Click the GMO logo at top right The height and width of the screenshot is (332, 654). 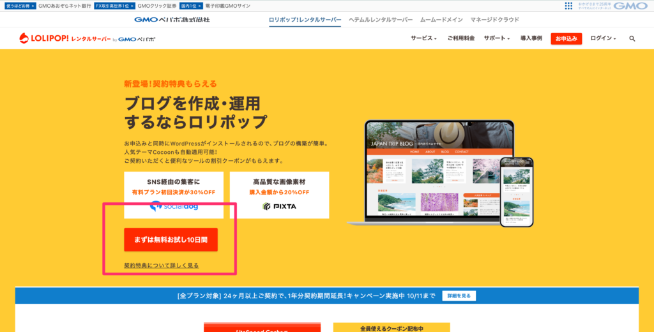[631, 6]
